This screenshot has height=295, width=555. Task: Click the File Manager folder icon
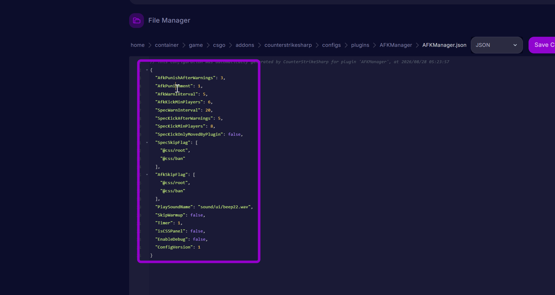click(x=136, y=20)
